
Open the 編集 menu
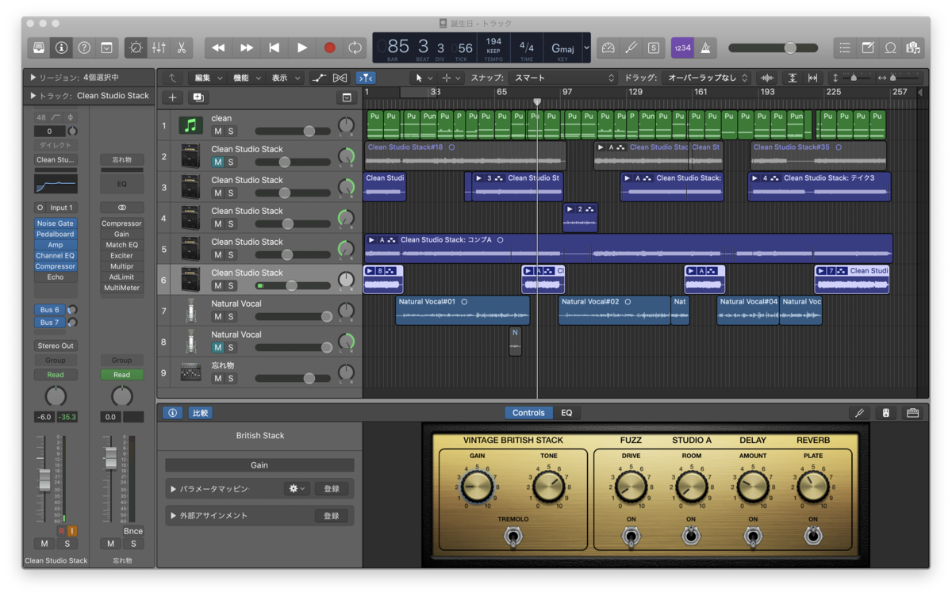pyautogui.click(x=208, y=78)
